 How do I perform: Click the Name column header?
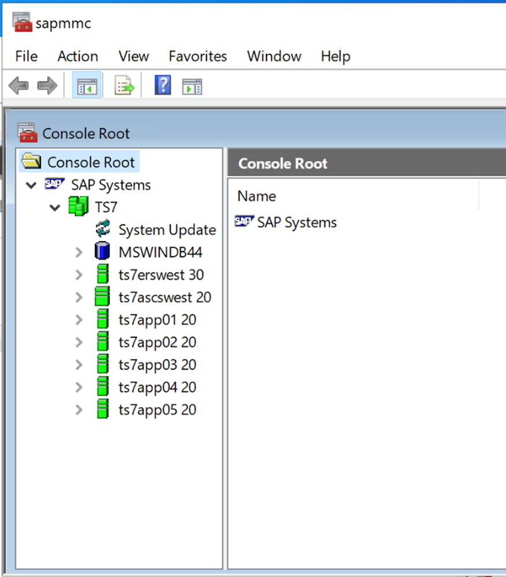click(354, 196)
